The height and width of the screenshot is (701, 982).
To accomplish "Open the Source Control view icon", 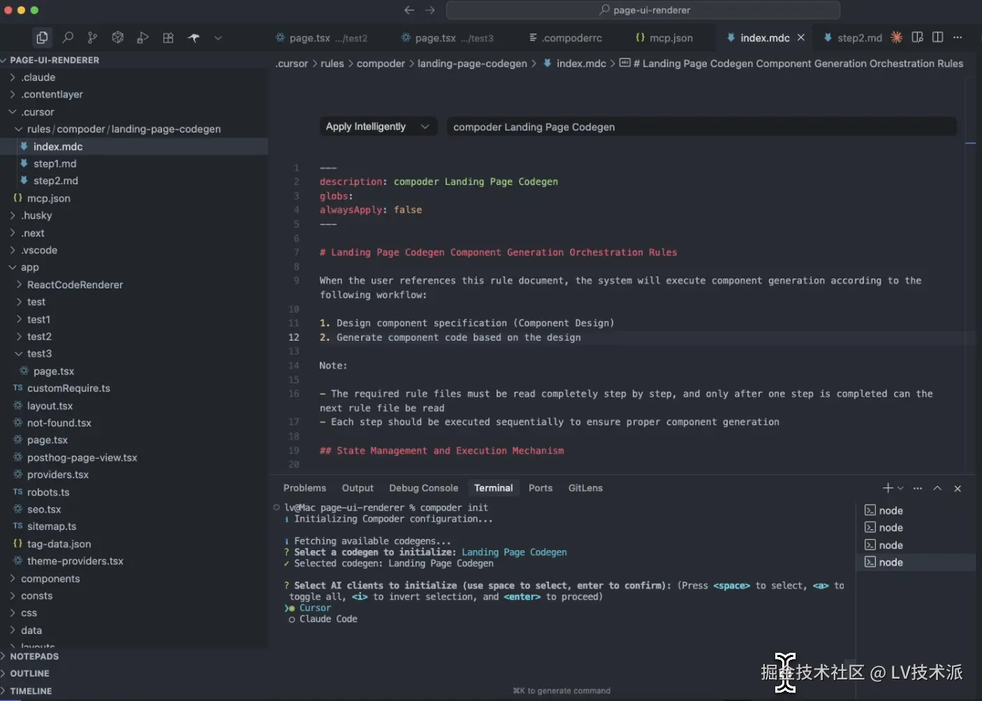I will [x=92, y=38].
